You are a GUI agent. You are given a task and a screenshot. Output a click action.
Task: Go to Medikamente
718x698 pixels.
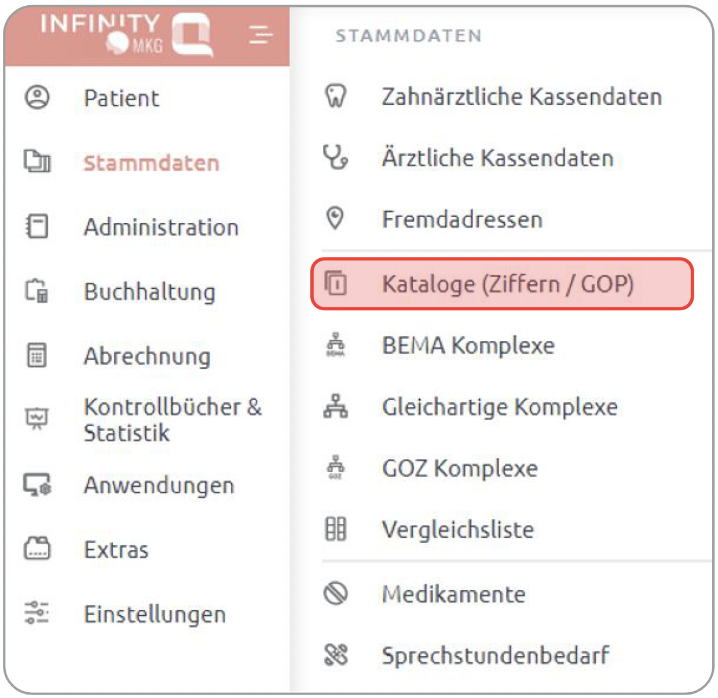coord(454,594)
